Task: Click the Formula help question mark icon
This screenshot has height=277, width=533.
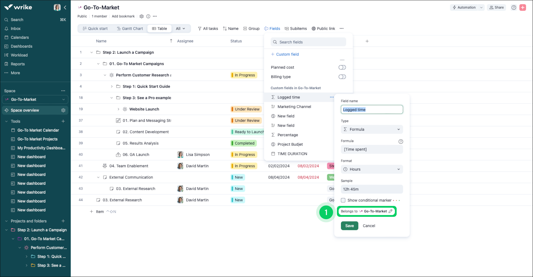Action: (x=400, y=141)
